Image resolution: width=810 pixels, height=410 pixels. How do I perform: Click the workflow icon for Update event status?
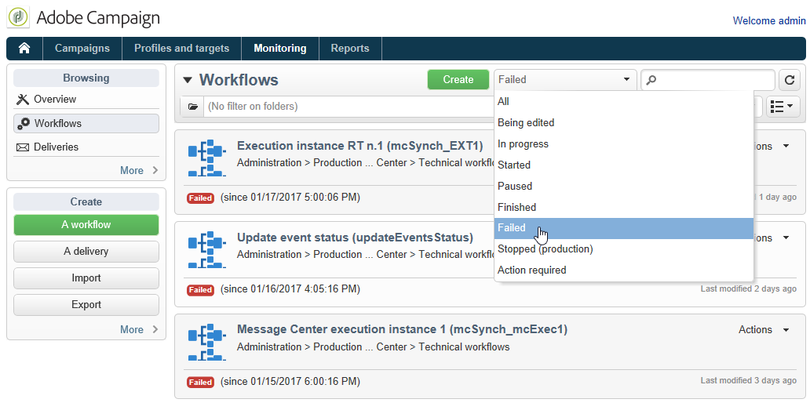coord(207,250)
